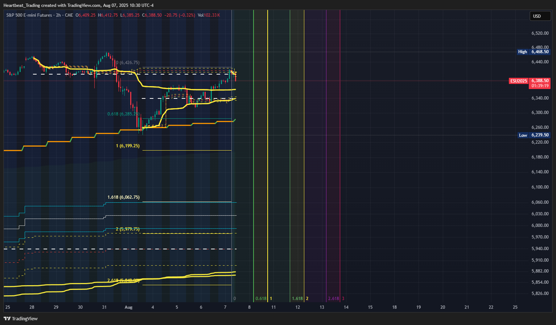The image size is (556, 325).
Task: Click the 01:39:19 bar countdown timer
Action: coord(540,86)
